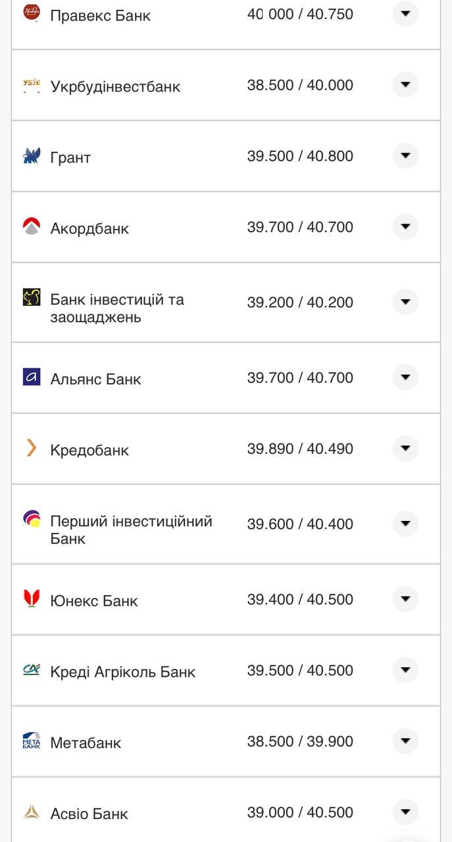Viewport: 452px width, 842px height.
Task: Select the Метабанк rate 38.500 / 39.900
Action: coord(300,741)
